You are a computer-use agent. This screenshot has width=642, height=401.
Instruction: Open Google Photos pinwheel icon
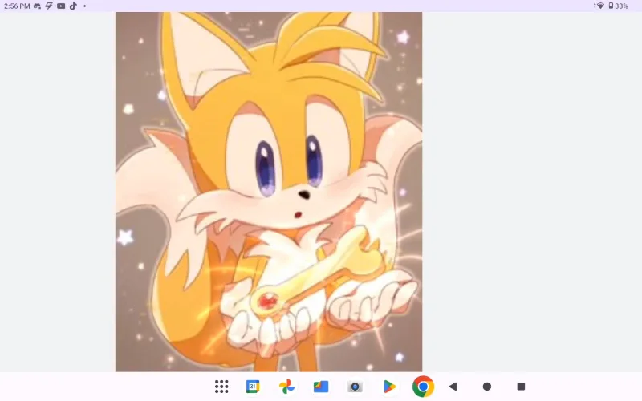[x=286, y=387]
